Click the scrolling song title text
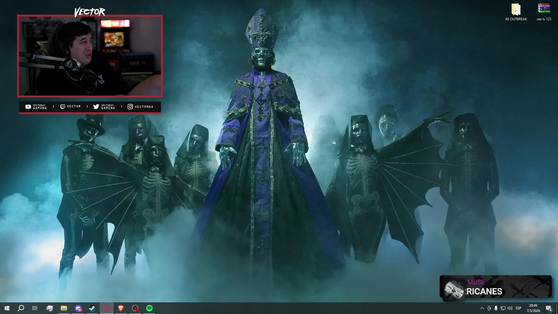The height and width of the screenshot is (314, 558). point(484,291)
